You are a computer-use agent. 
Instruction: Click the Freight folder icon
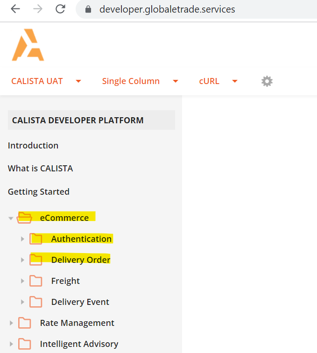coord(35,281)
